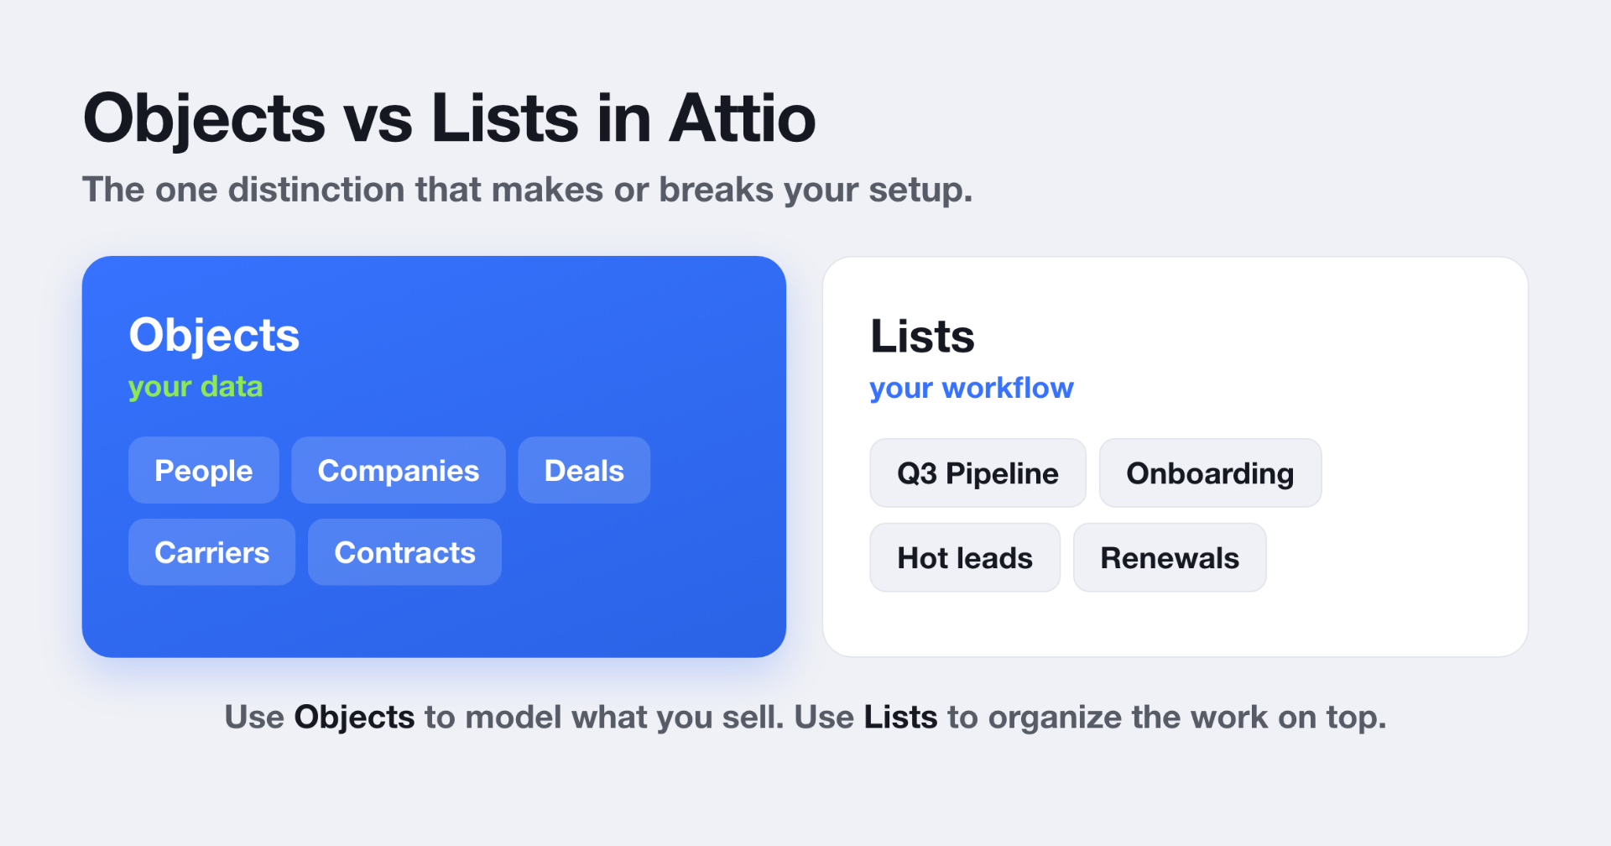Image resolution: width=1611 pixels, height=846 pixels.
Task: Click the blue 'your workflow' label
Action: [x=972, y=389]
